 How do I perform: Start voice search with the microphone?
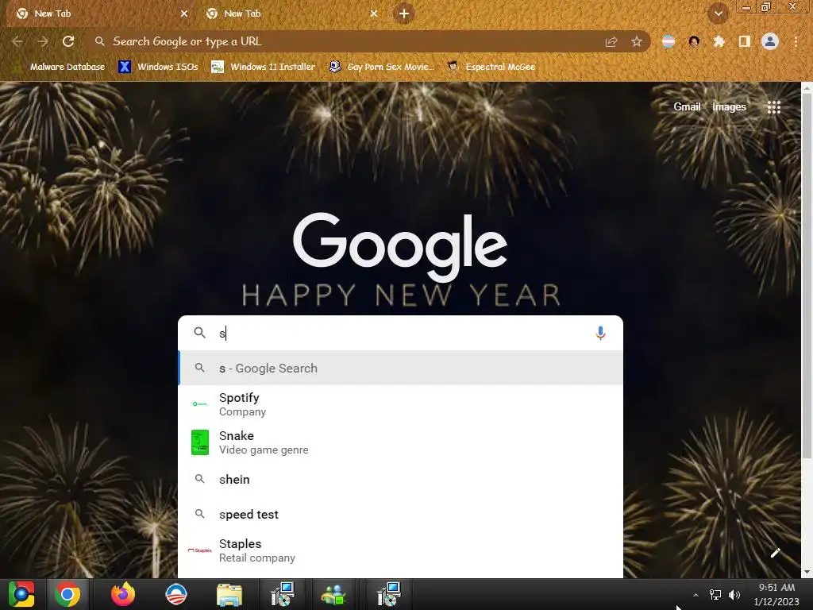click(x=600, y=333)
